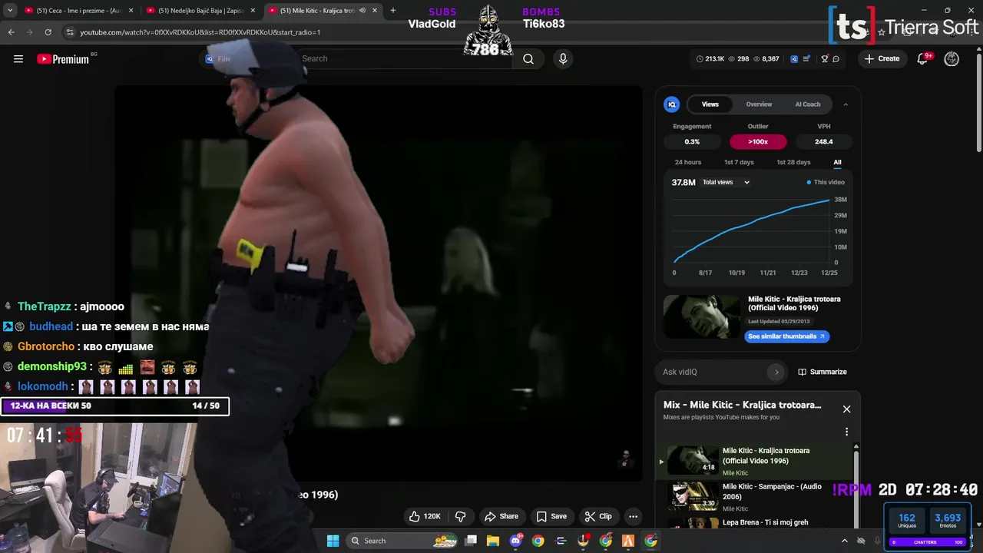Click the Create button
983x553 pixels.
point(882,59)
